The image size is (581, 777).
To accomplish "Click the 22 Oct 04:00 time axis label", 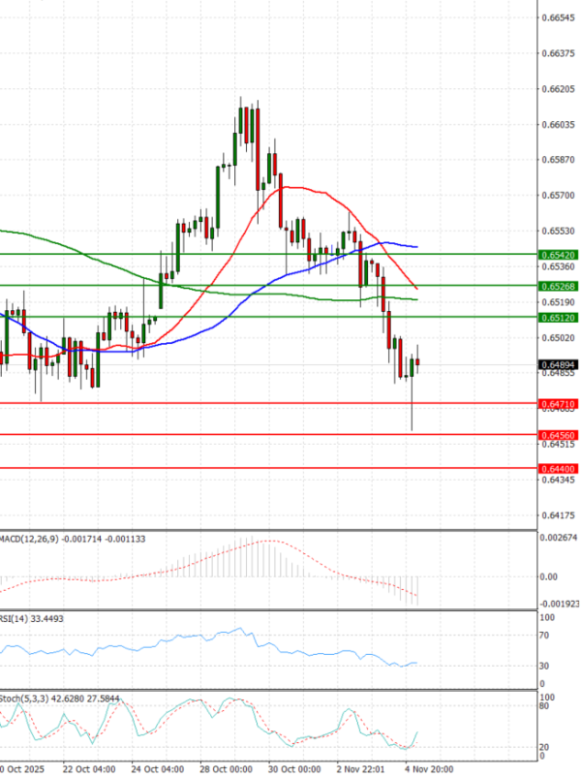I will coord(87,769).
